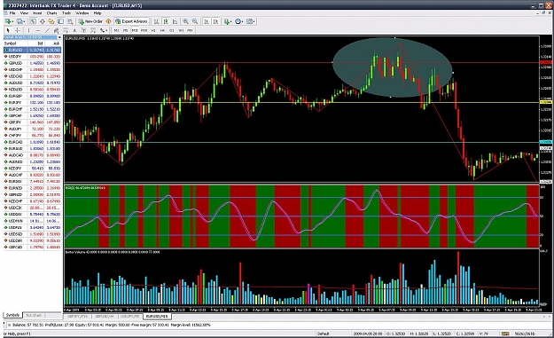Open the File menu
This screenshot has width=554, height=338.
[x=12, y=13]
